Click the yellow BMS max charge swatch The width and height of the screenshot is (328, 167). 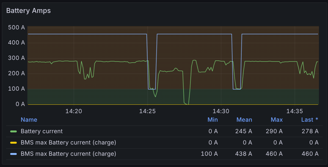[x=13, y=143]
